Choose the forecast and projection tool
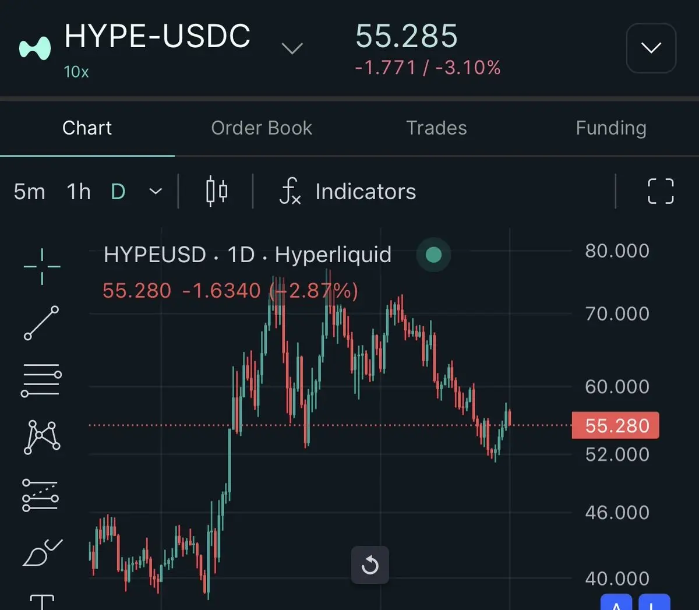The height and width of the screenshot is (610, 699). pyautogui.click(x=40, y=495)
